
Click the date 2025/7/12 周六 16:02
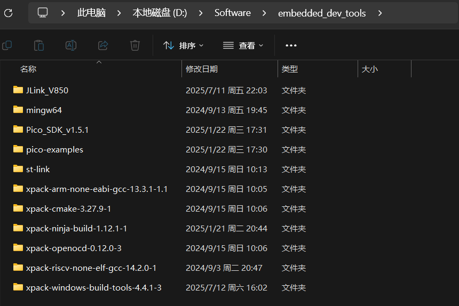pyautogui.click(x=226, y=287)
